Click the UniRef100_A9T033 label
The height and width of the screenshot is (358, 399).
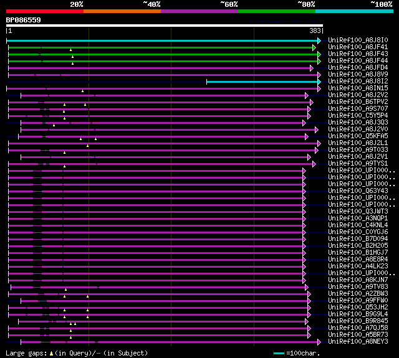358,150
